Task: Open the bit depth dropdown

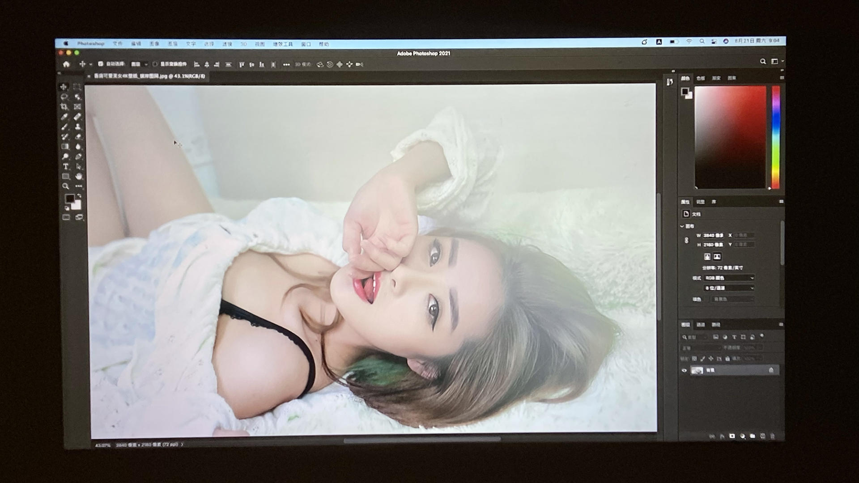Action: (729, 288)
